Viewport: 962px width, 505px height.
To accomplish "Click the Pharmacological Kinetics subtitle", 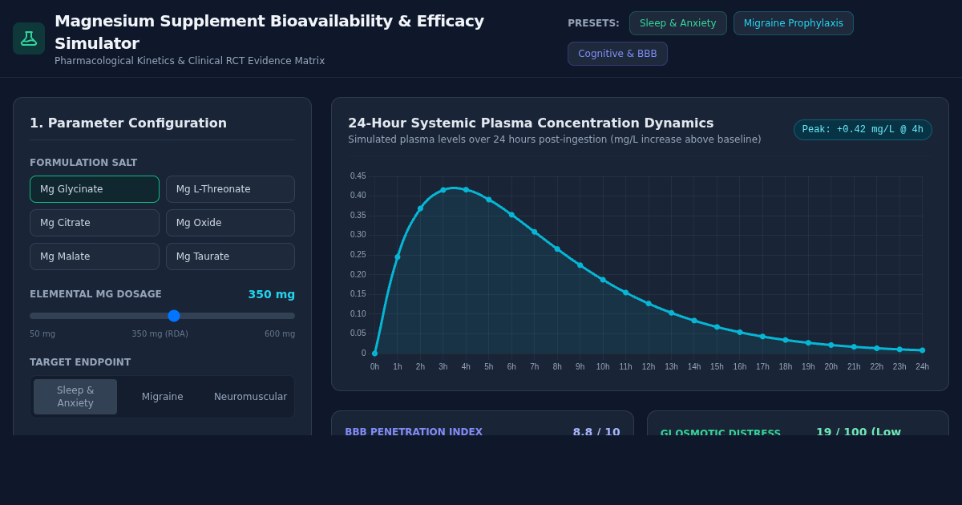I will tap(190, 61).
